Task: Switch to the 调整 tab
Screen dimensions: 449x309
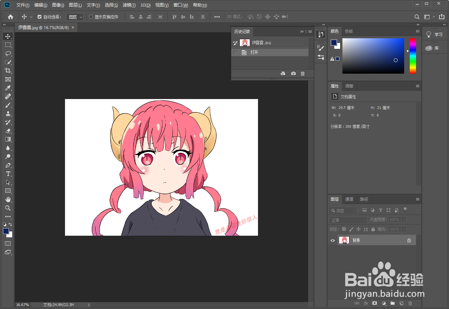Action: pyautogui.click(x=349, y=86)
